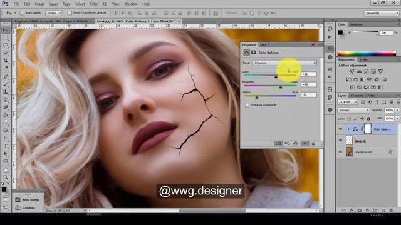
Task: Click the Channel Mixer adjustment icon
Action: coord(377,79)
